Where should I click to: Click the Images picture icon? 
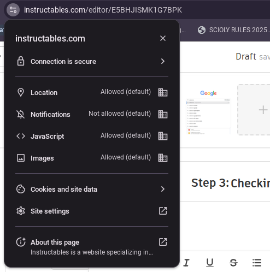coord(21,158)
